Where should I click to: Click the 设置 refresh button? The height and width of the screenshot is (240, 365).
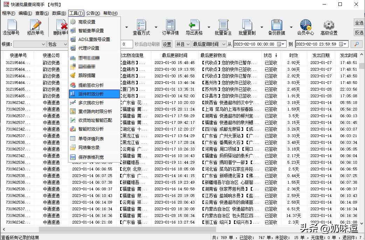(167, 44)
